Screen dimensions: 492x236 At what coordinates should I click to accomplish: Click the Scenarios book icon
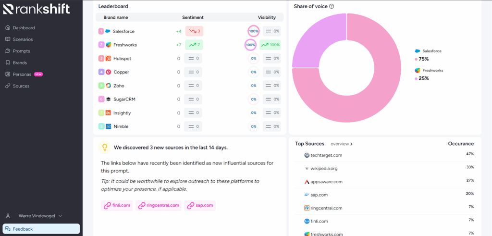8,39
